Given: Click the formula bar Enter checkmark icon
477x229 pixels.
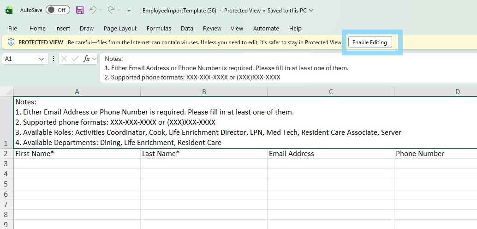Looking at the screenshot, I should [x=75, y=59].
